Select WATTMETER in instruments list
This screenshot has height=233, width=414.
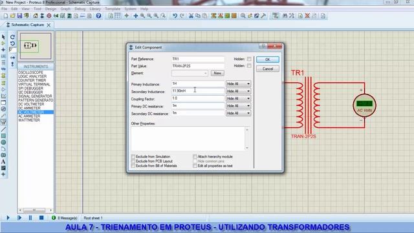[29, 120]
